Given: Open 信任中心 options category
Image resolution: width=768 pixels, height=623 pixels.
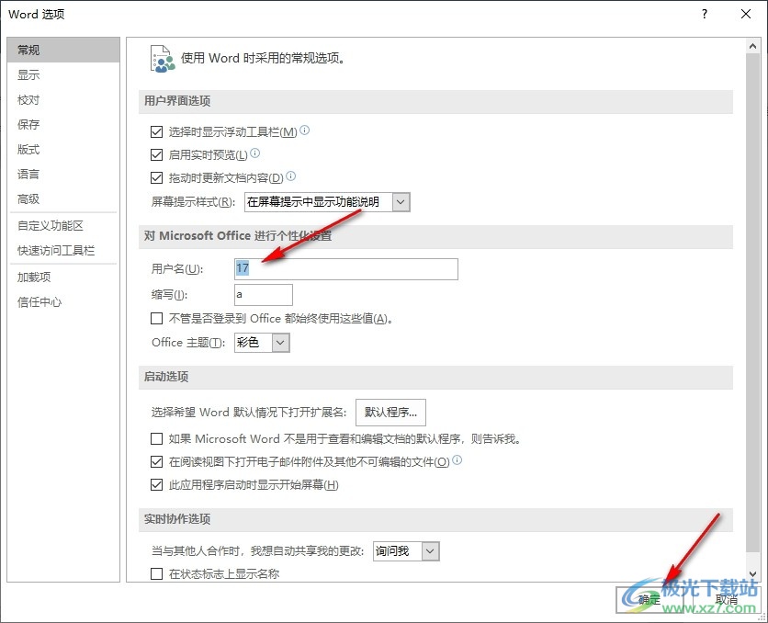Looking at the screenshot, I should (x=63, y=302).
